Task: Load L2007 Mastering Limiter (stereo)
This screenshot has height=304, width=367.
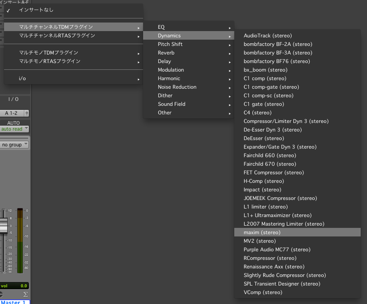Action: (x=297, y=224)
